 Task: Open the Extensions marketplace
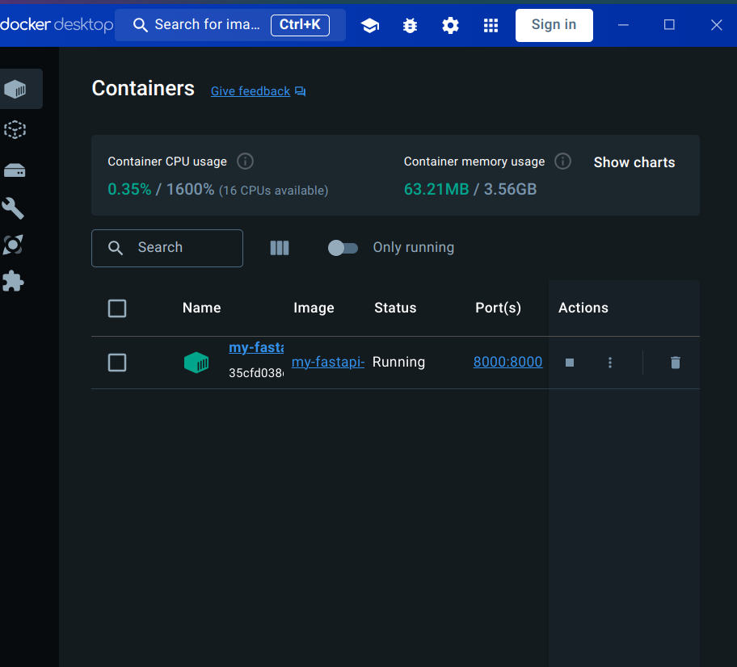pyautogui.click(x=15, y=281)
